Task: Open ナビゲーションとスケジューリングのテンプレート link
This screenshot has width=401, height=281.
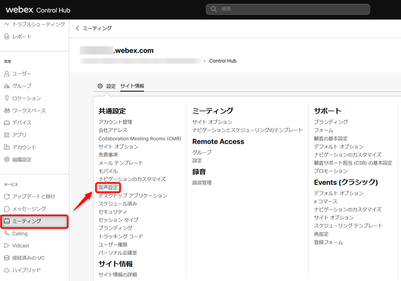Action: tap(247, 130)
